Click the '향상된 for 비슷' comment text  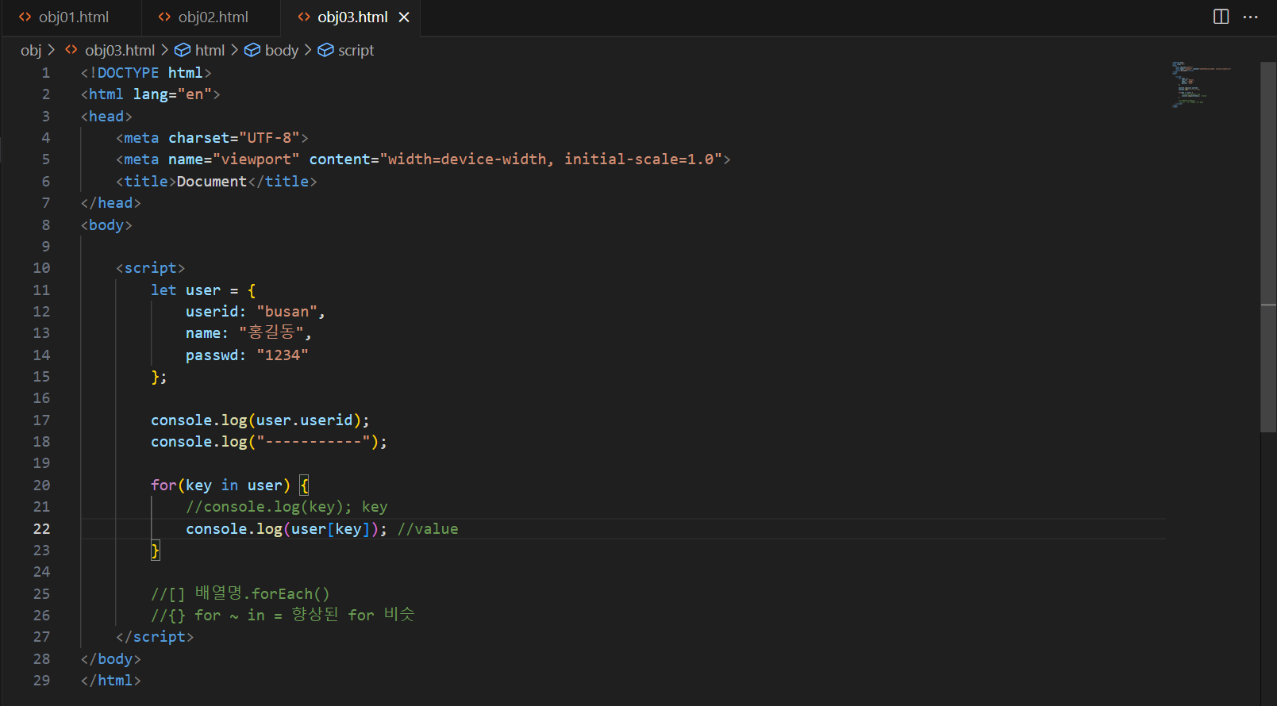pyautogui.click(x=353, y=615)
